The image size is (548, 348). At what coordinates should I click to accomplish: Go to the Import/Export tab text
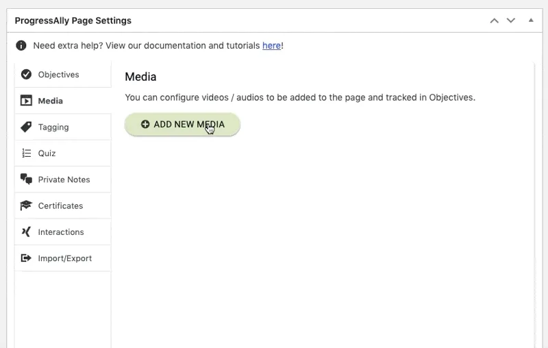[64, 258]
